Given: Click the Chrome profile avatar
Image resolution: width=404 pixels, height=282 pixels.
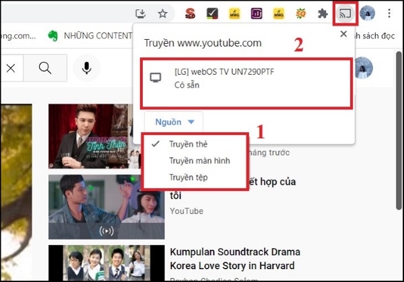Looking at the screenshot, I should click(x=368, y=13).
